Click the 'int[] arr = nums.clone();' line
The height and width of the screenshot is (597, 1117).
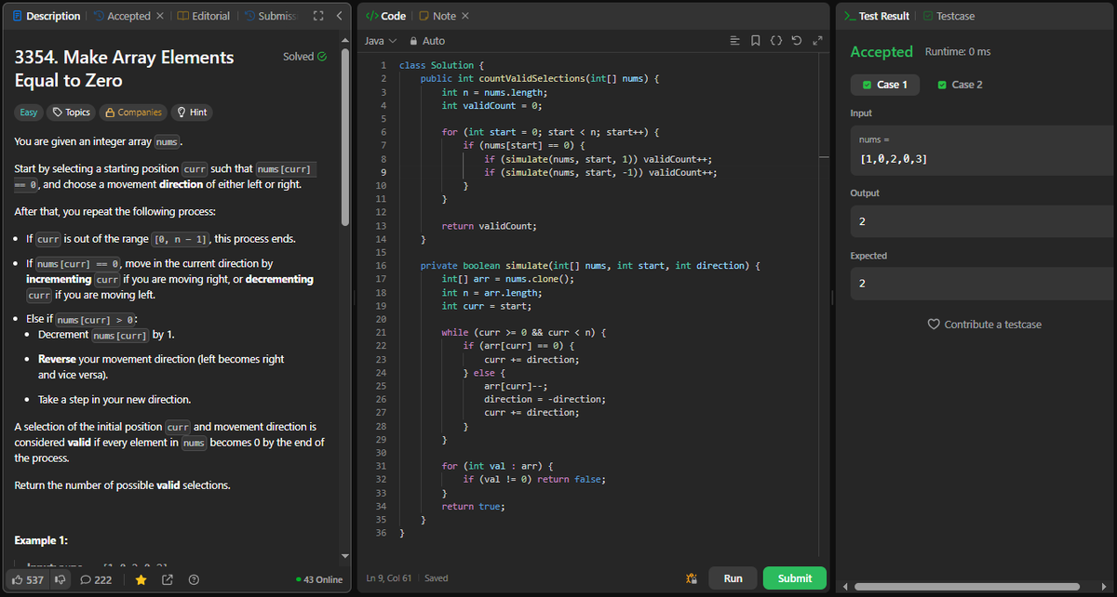click(507, 279)
